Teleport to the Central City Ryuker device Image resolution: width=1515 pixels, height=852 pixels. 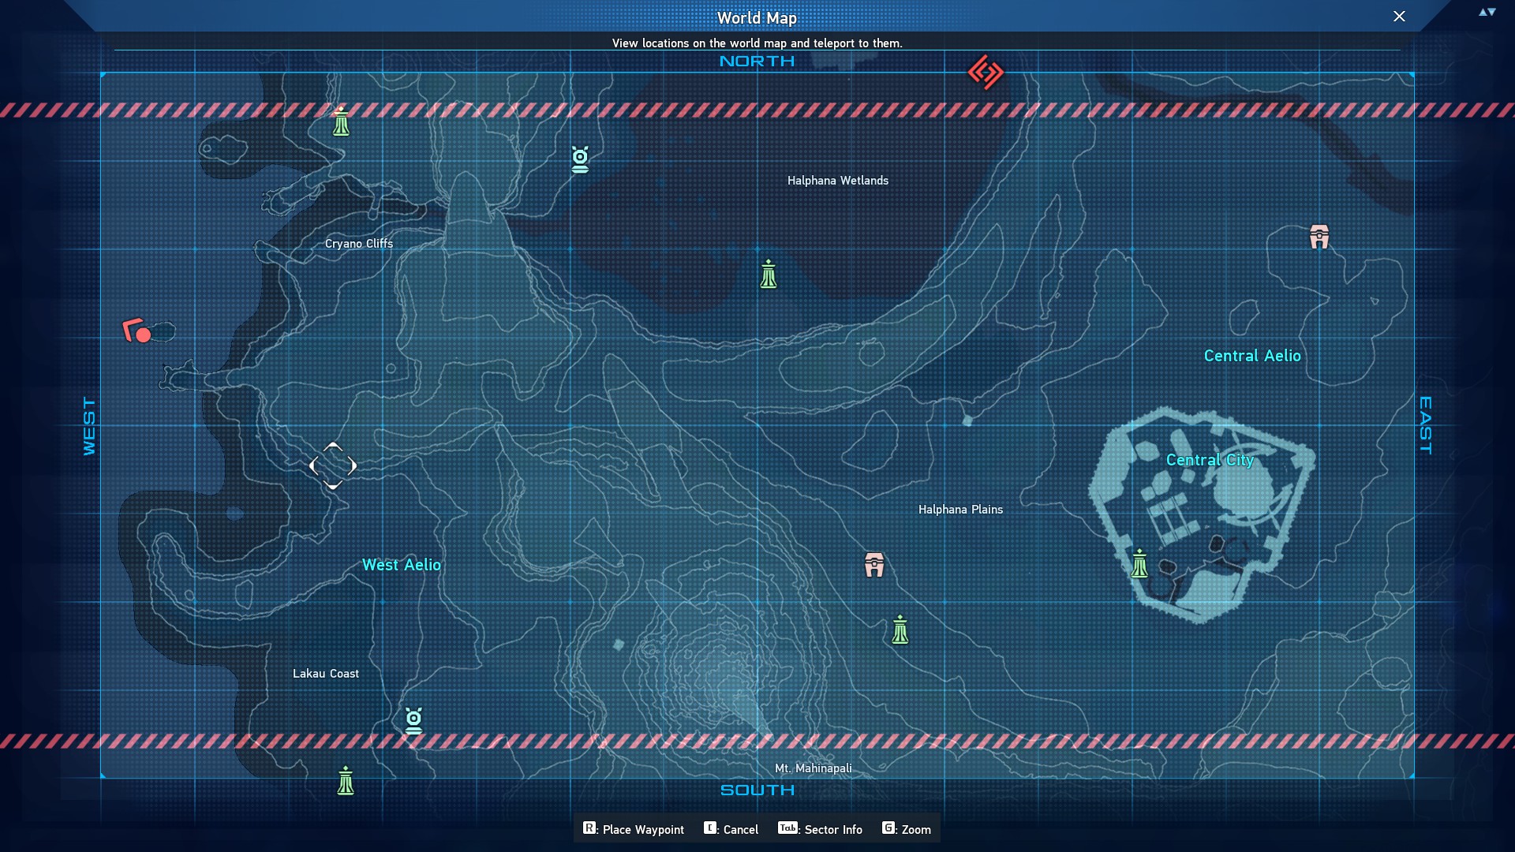(x=1139, y=564)
